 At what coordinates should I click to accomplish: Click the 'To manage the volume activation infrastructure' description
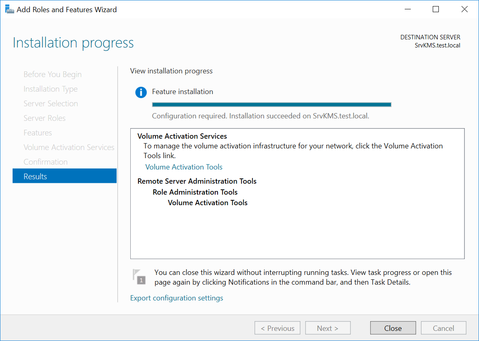click(x=293, y=151)
